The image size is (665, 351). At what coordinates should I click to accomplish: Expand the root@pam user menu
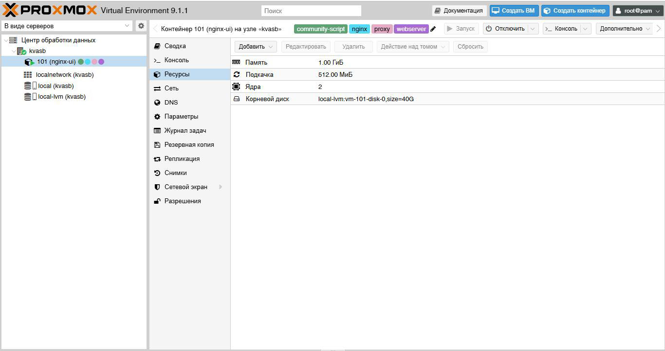pos(638,11)
